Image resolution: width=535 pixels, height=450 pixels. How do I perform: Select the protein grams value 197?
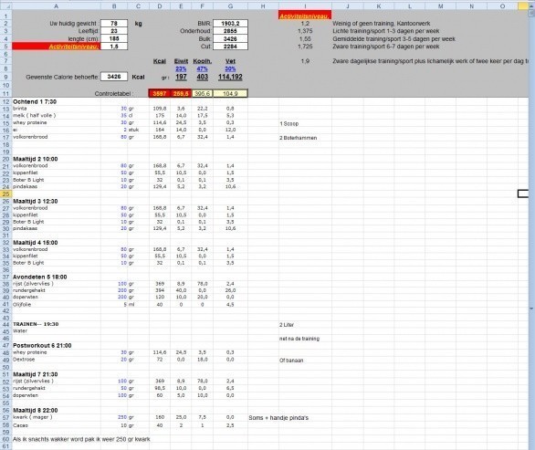point(181,77)
